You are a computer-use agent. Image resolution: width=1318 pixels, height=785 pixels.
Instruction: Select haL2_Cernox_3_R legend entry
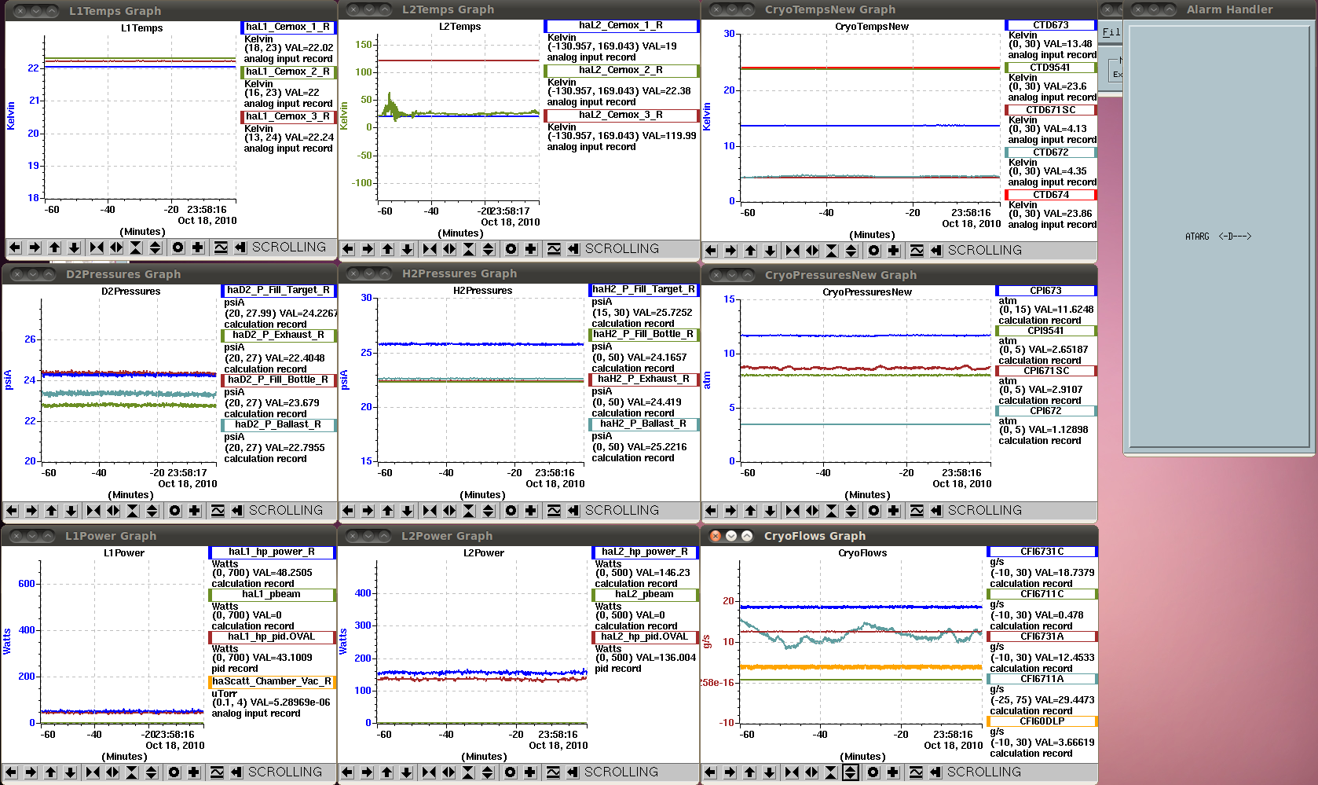click(621, 116)
